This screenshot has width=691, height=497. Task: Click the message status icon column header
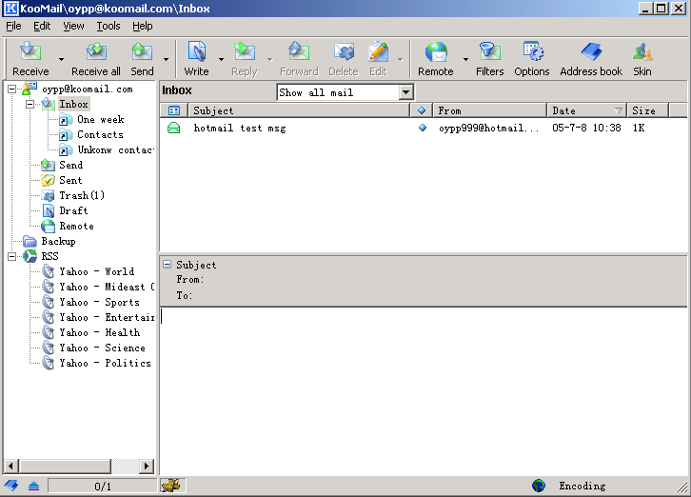pos(174,110)
